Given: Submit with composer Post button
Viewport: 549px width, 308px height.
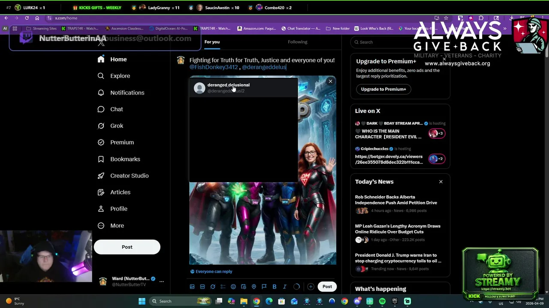Looking at the screenshot, I should click(327, 287).
